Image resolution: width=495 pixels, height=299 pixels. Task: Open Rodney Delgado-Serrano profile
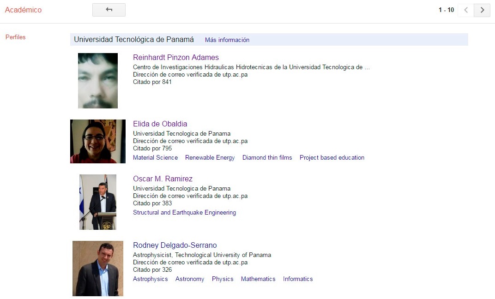click(x=175, y=245)
